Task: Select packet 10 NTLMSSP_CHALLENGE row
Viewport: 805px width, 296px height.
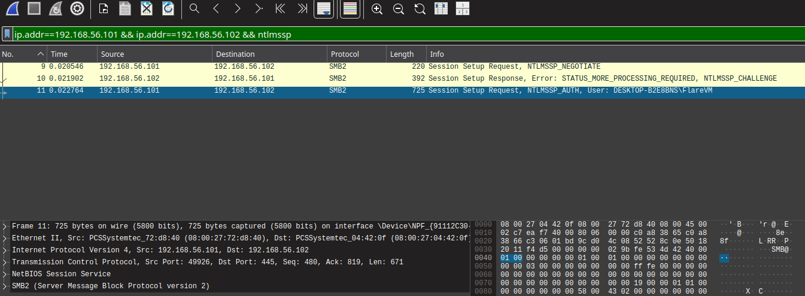Action: coord(402,78)
